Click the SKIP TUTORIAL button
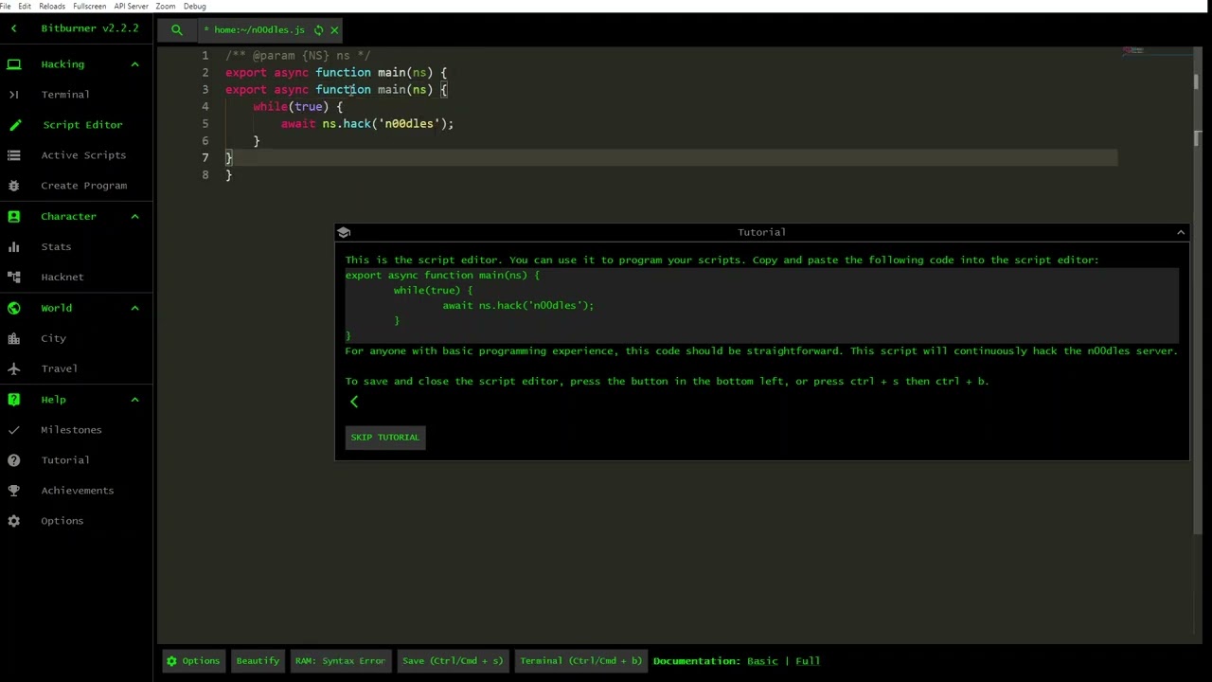Viewport: 1212px width, 682px height. tap(385, 438)
